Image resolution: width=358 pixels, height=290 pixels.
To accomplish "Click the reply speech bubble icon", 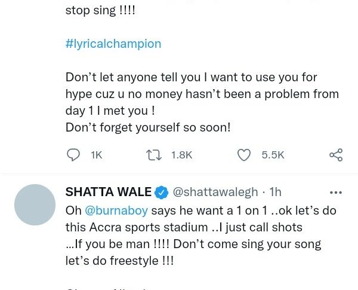I will 73,155.
